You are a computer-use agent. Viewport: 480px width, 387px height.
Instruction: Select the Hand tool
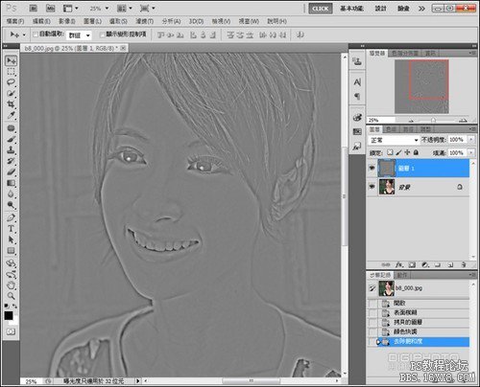click(12, 285)
